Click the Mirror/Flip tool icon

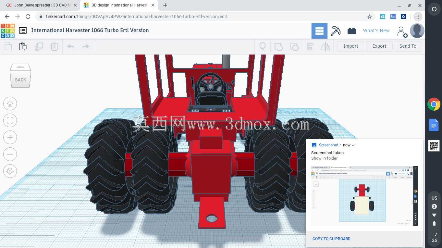325,46
